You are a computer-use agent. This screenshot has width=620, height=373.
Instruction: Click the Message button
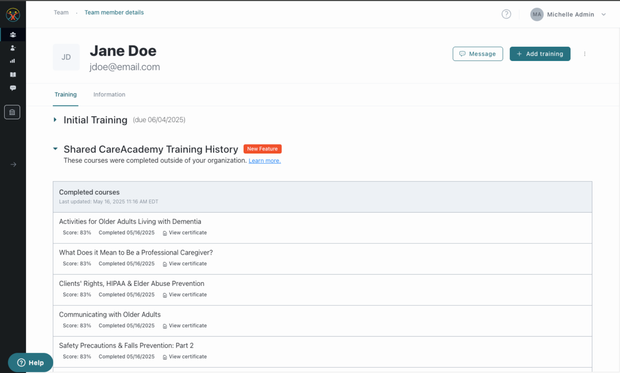point(477,54)
